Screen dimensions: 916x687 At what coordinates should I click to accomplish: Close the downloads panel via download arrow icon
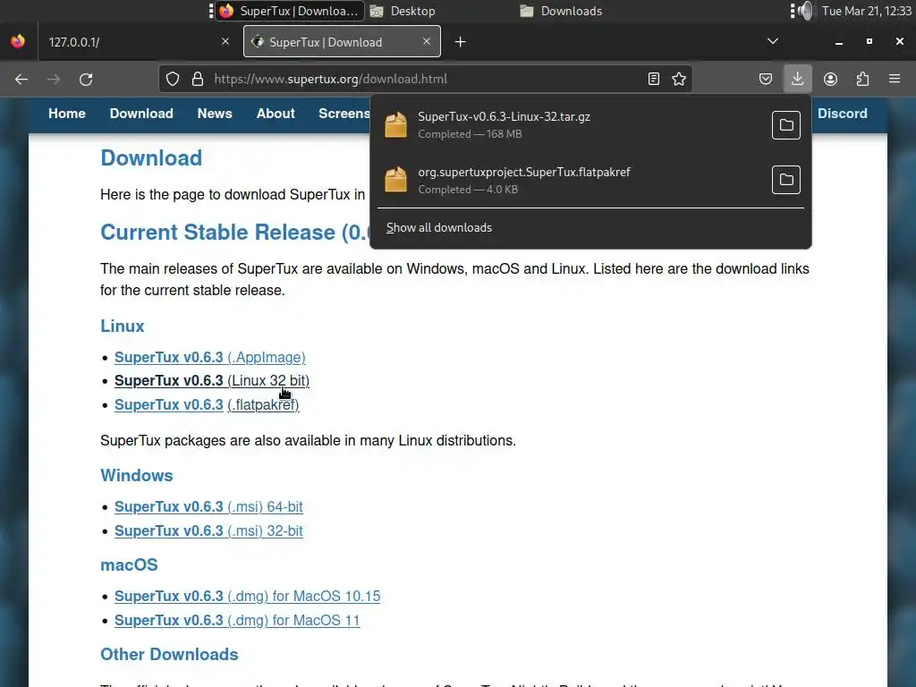(x=797, y=79)
